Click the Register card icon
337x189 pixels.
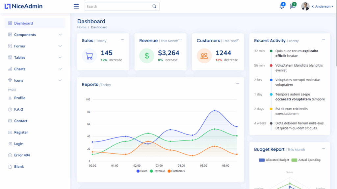10,132
